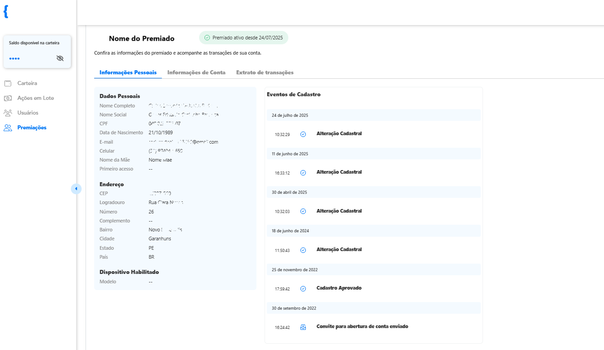Click the 17:59:42 timestamp

click(282, 289)
